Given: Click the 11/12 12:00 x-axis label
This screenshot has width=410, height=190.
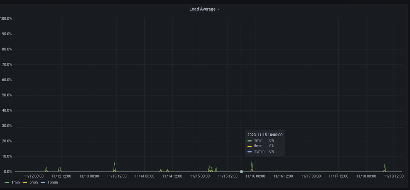Looking at the screenshot, I should [61, 176].
